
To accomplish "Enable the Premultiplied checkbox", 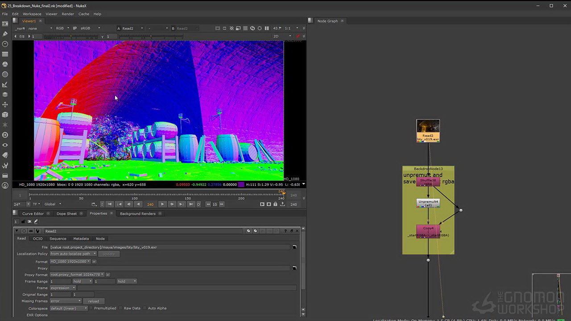I will 91,308.
